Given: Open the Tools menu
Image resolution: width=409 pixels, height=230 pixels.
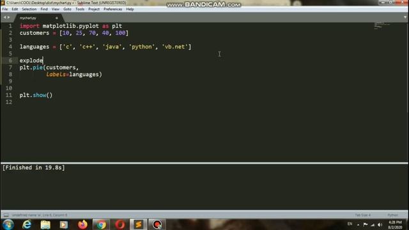Looking at the screenshot, I should tap(80, 9).
